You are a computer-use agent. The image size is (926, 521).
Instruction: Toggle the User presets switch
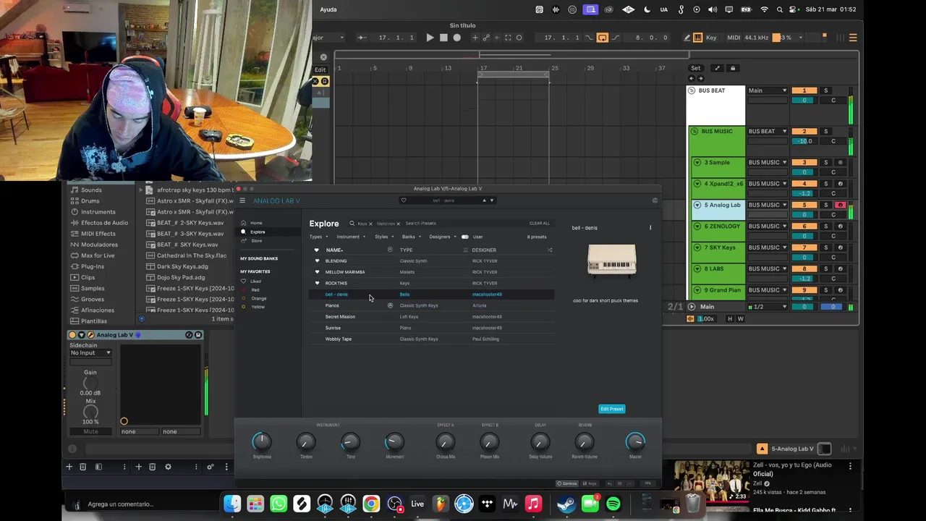465,237
